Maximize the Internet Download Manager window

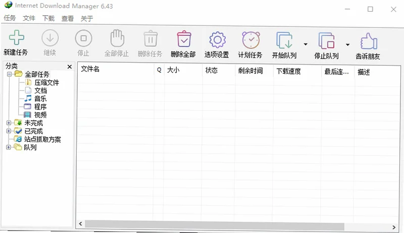(x=370, y=9)
